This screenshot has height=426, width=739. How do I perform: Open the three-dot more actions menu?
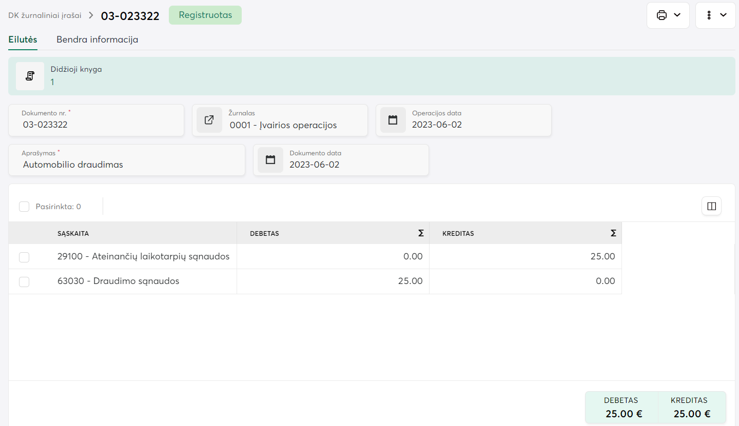709,15
